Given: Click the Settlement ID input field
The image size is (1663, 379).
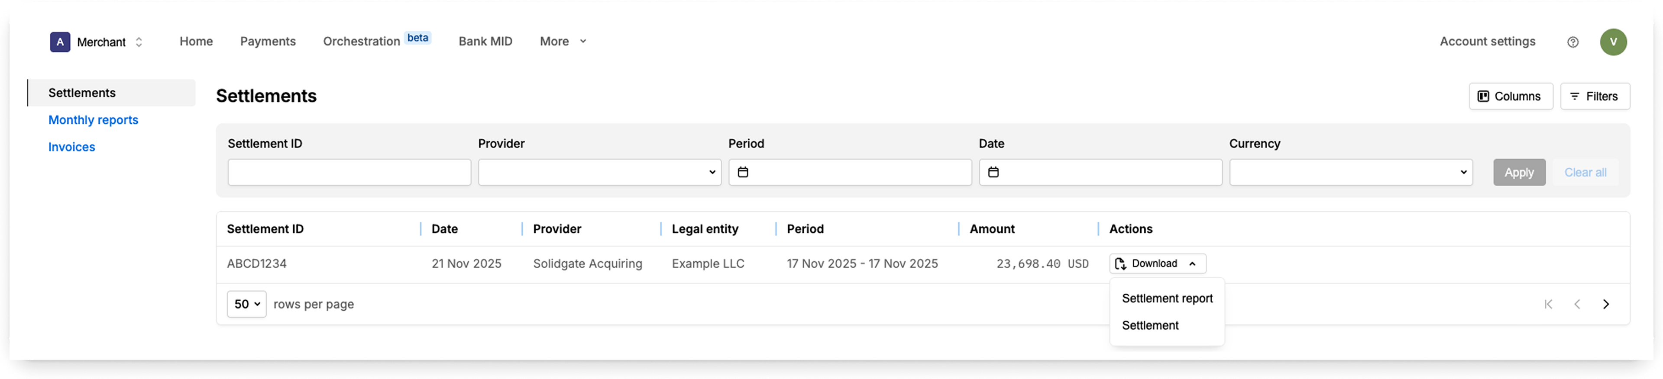Looking at the screenshot, I should coord(349,172).
